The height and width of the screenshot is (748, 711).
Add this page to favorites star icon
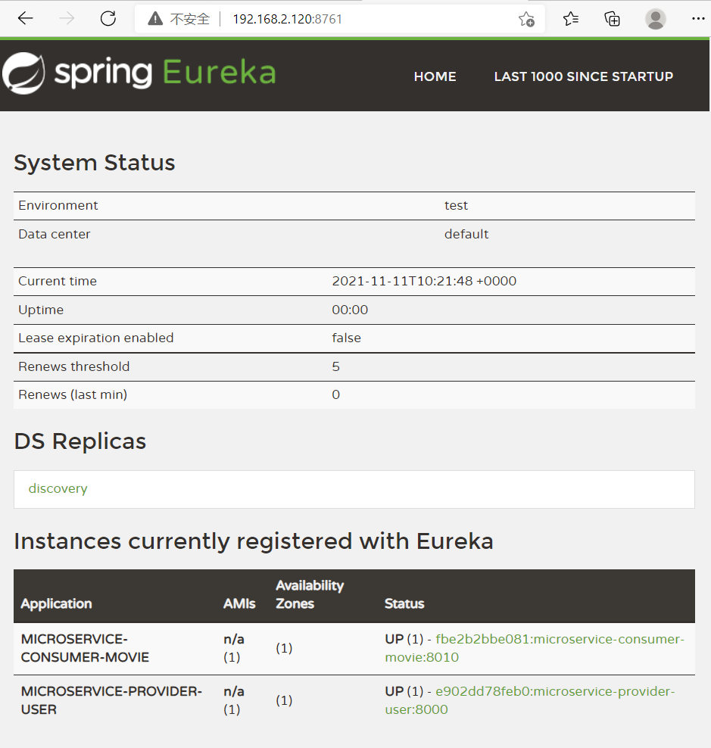(526, 19)
